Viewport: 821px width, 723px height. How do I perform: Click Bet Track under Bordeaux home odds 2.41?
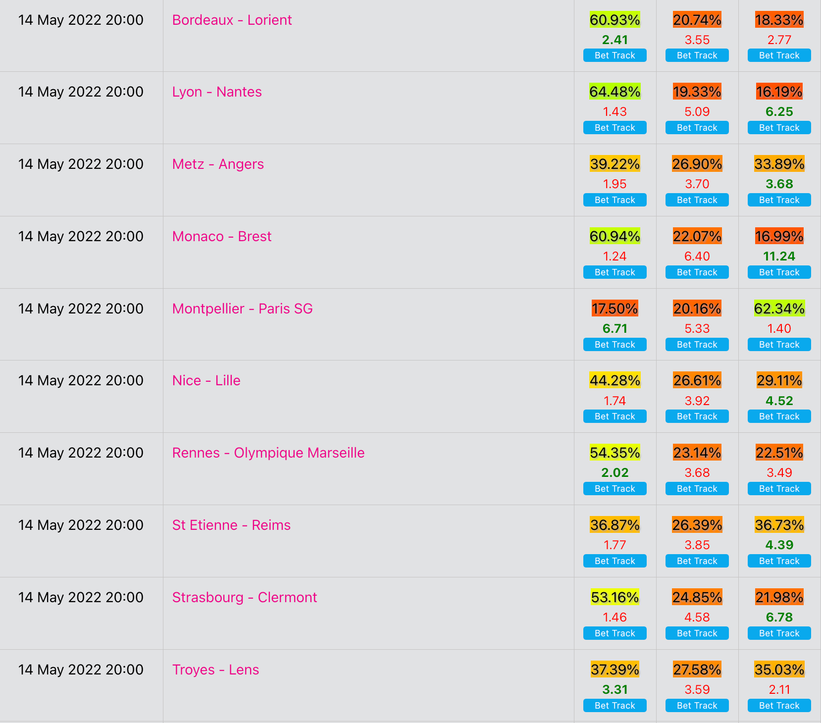[615, 55]
